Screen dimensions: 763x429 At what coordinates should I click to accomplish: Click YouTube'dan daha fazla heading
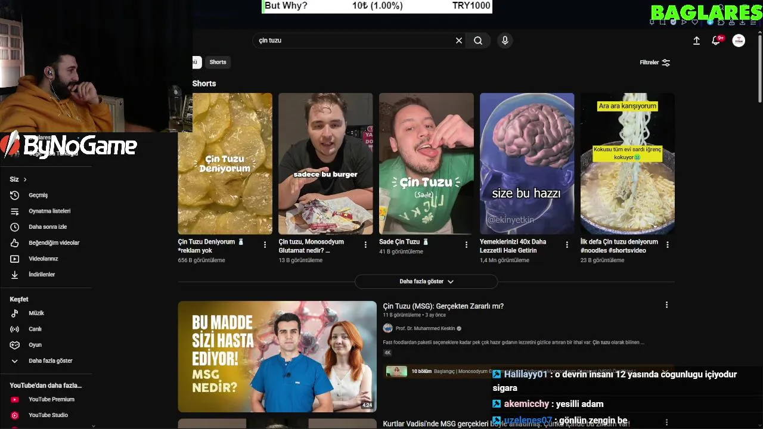click(x=46, y=386)
